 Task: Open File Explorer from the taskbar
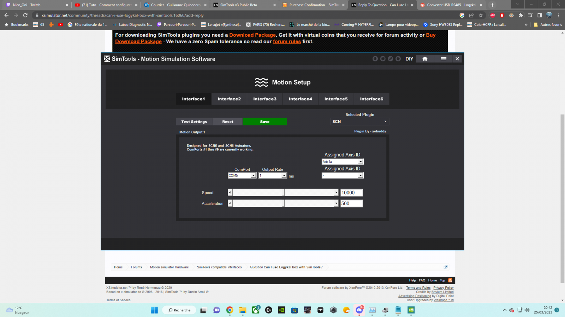(243, 310)
